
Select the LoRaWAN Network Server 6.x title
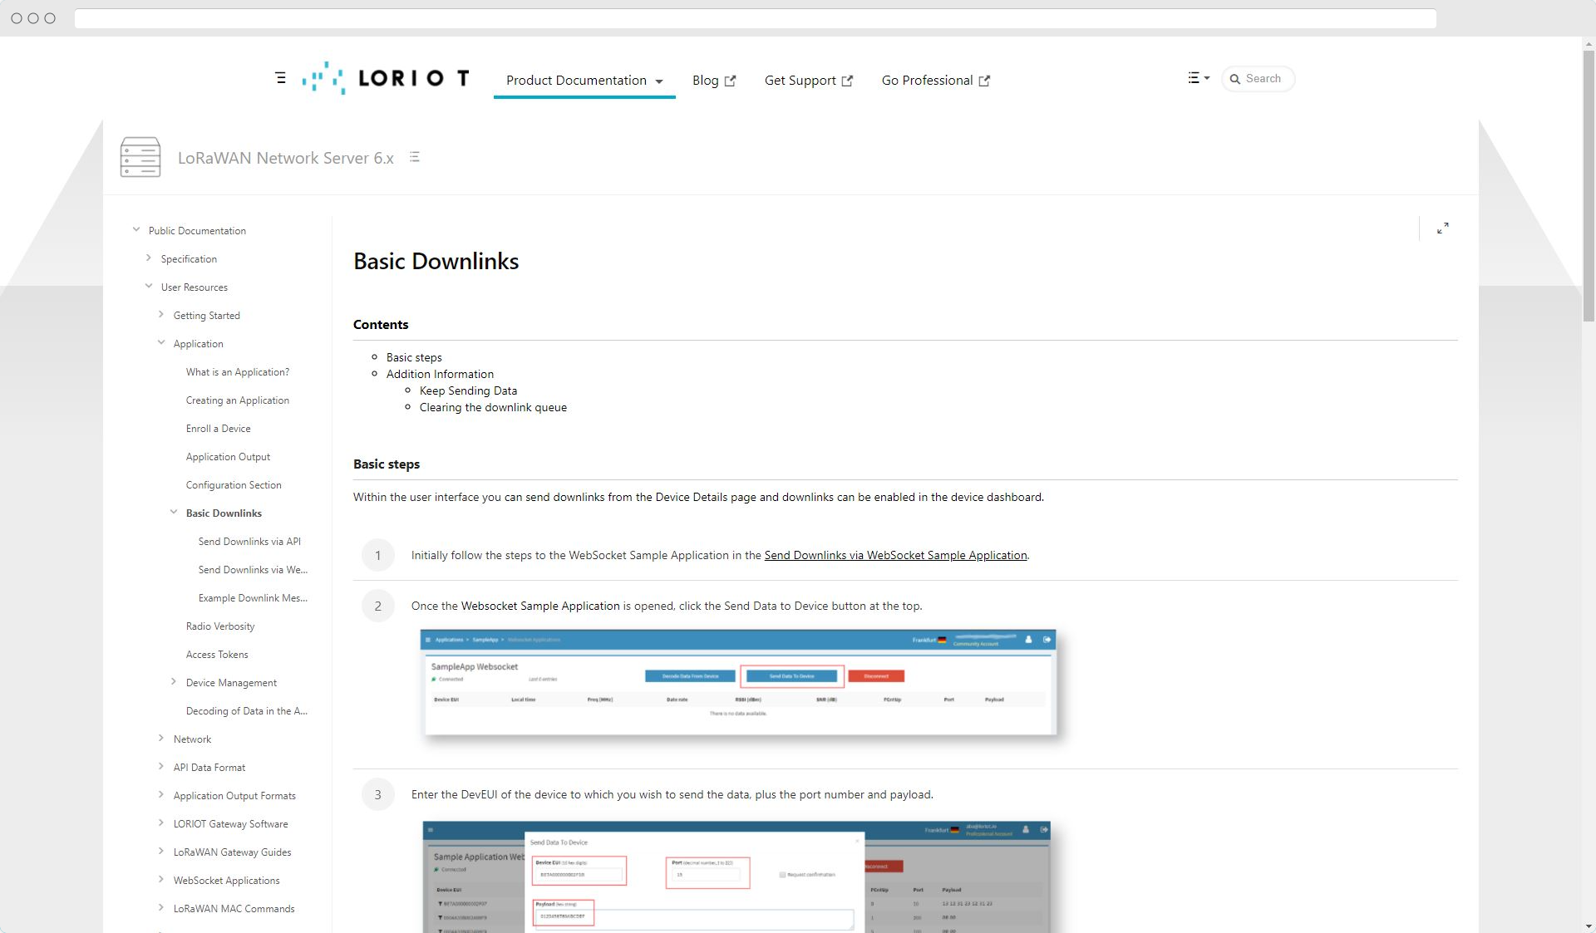[286, 158]
